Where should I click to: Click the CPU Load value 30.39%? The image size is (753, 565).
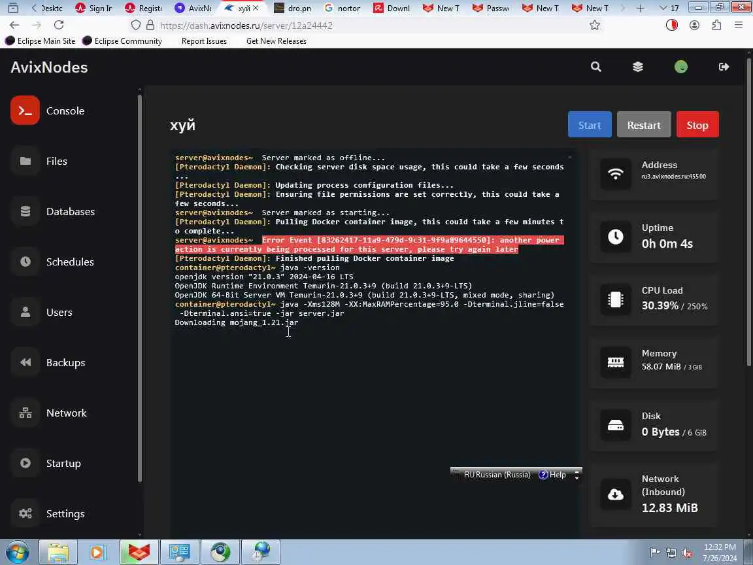660,305
